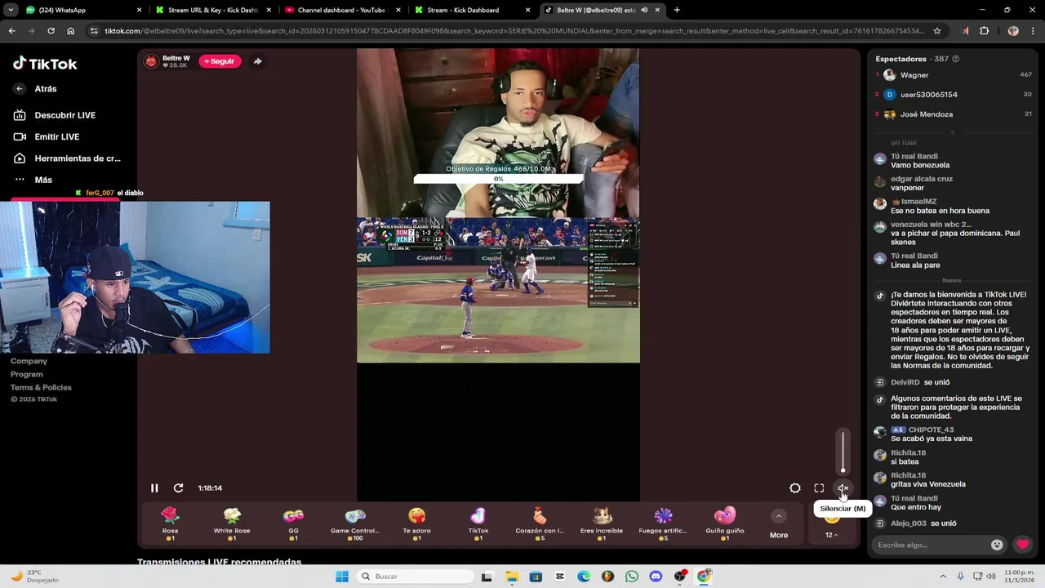1045x588 pixels.
Task: Pause the live stream
Action: 154,488
